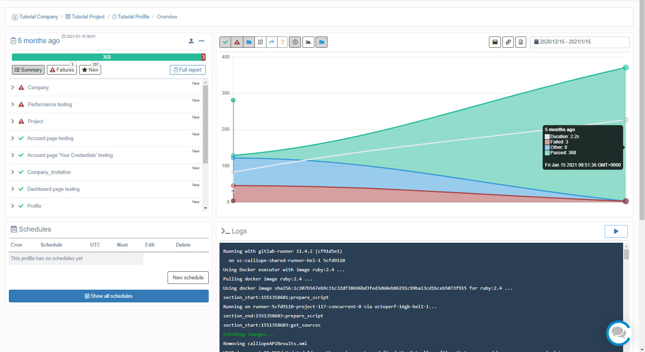Click the Logs terminal prompt icon
The width and height of the screenshot is (645, 352).
click(225, 231)
